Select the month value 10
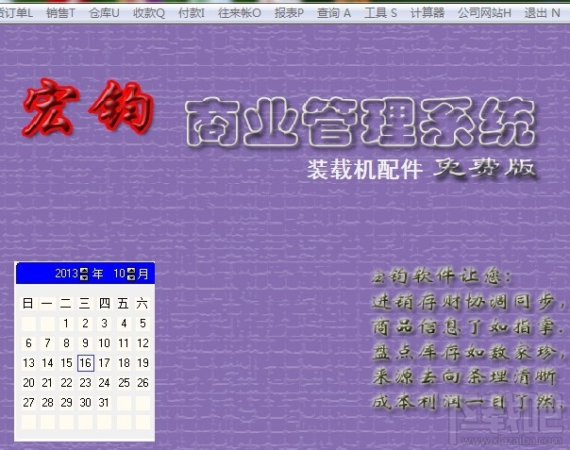570x450 pixels. (120, 274)
